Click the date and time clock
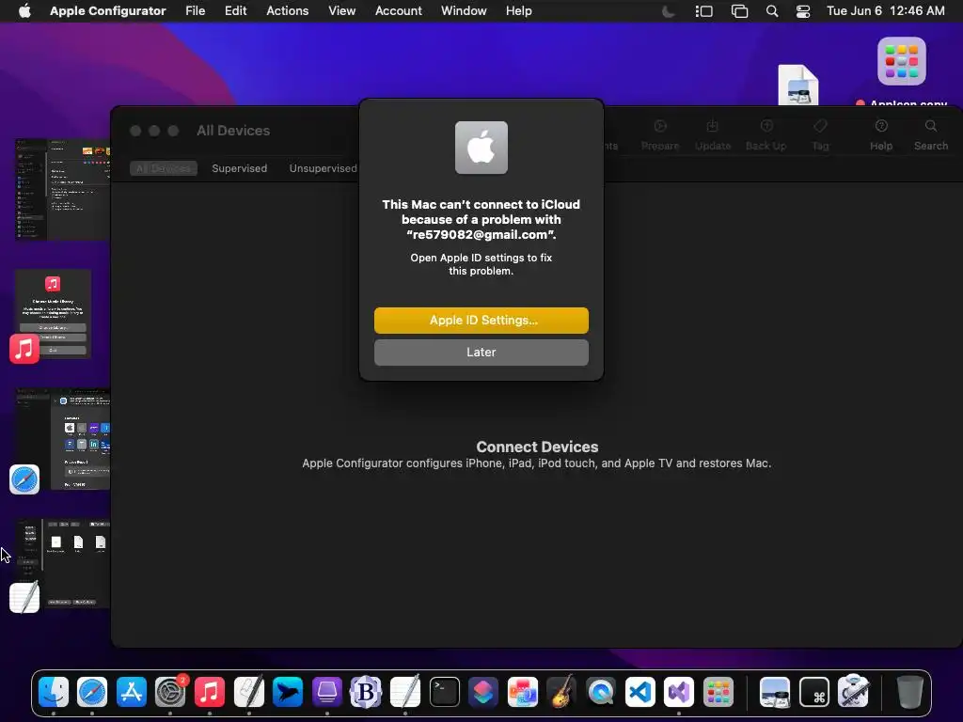The width and height of the screenshot is (963, 722). [x=886, y=11]
